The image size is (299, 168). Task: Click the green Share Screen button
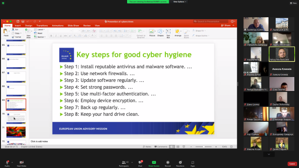click(x=154, y=163)
